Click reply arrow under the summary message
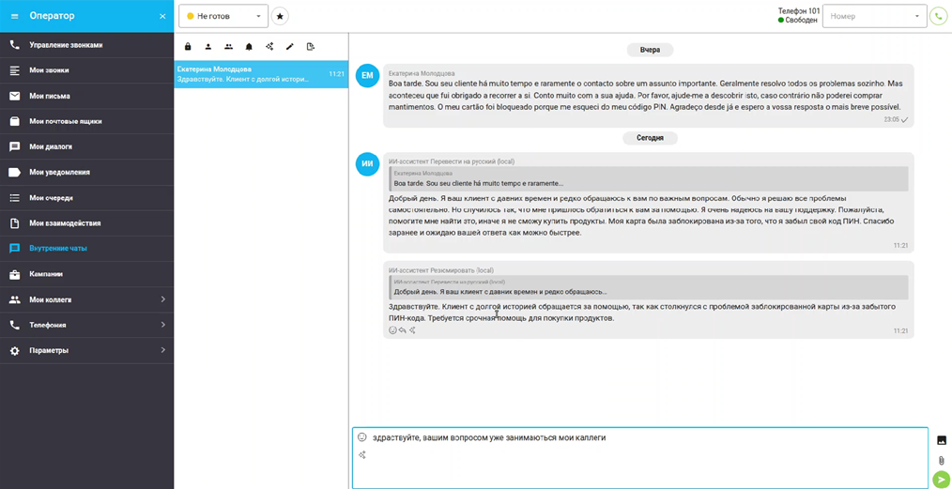 coord(402,330)
